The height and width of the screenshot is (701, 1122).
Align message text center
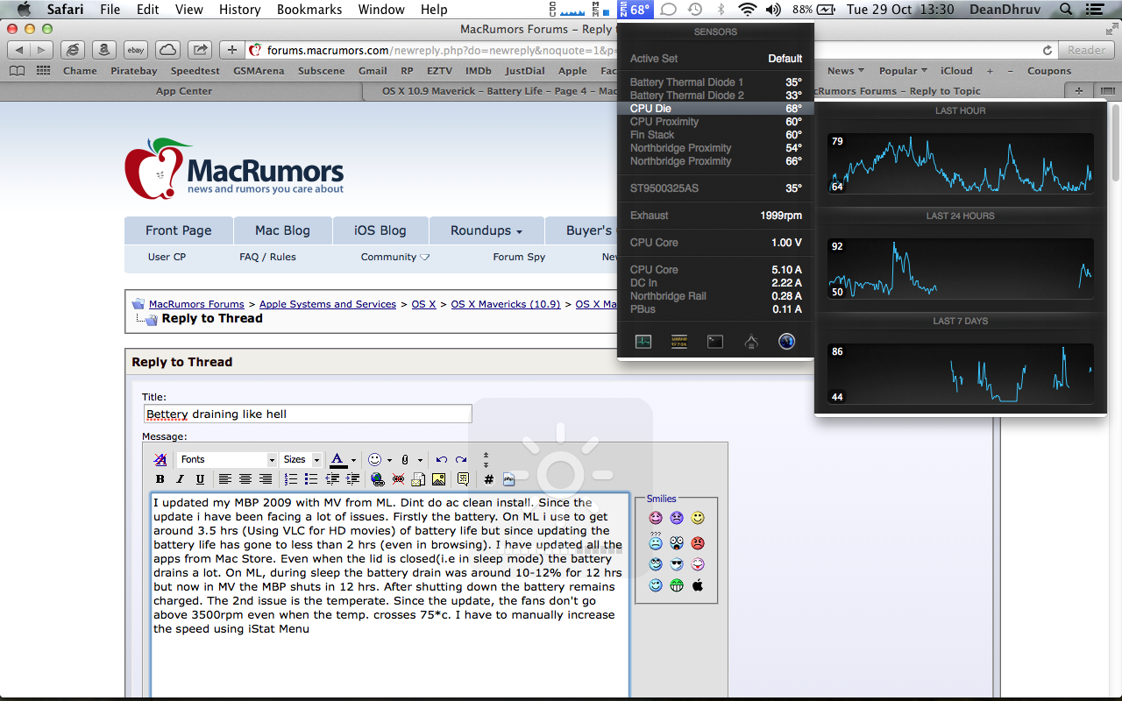tap(245, 479)
